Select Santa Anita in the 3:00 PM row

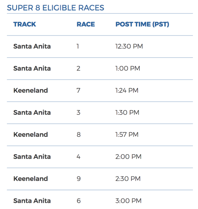tap(32, 201)
